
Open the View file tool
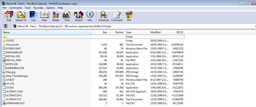pyautogui.click(x=44, y=16)
